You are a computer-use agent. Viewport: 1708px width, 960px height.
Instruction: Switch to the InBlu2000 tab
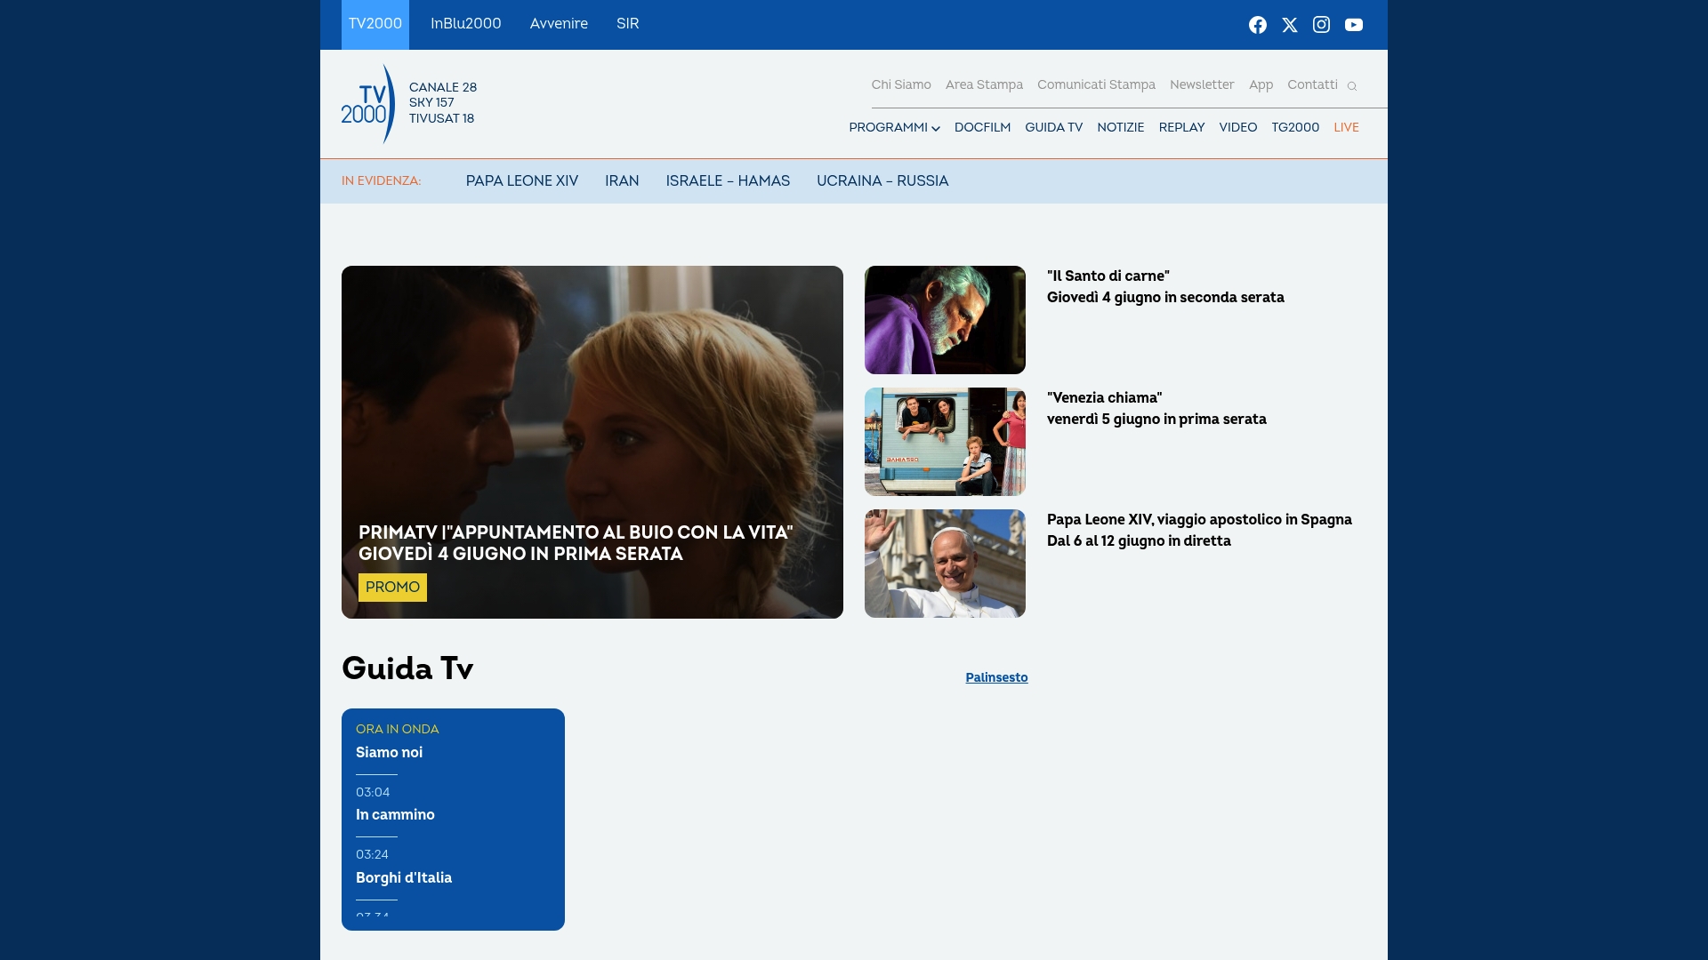[x=466, y=24]
